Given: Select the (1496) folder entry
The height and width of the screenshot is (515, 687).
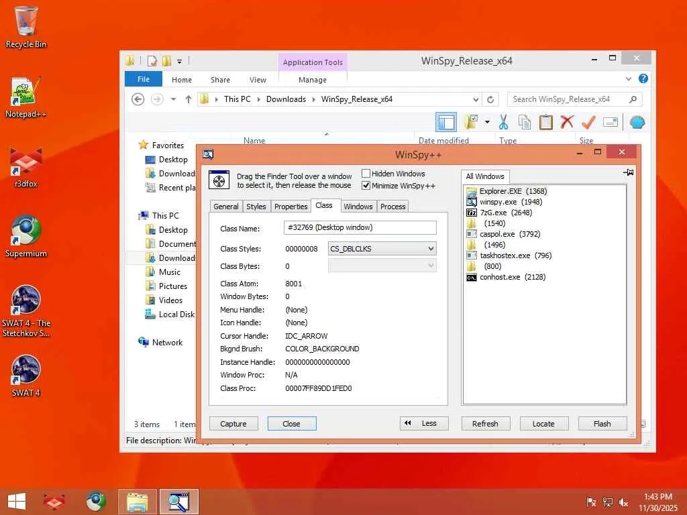Looking at the screenshot, I should pos(486,245).
